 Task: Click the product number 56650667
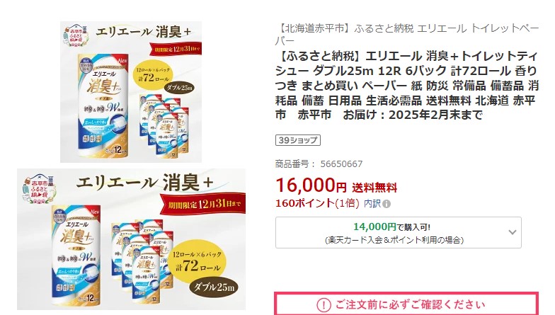click(341, 164)
